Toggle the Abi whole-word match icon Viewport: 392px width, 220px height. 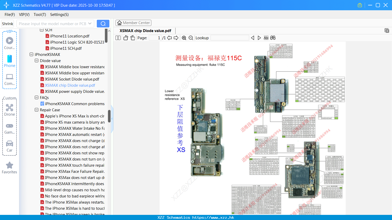266,38
